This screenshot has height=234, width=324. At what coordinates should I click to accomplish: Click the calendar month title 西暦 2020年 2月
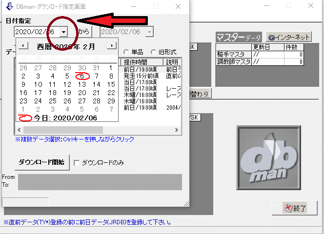[66, 47]
